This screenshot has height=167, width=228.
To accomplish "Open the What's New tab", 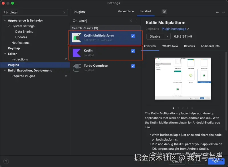I will [x=170, y=46].
